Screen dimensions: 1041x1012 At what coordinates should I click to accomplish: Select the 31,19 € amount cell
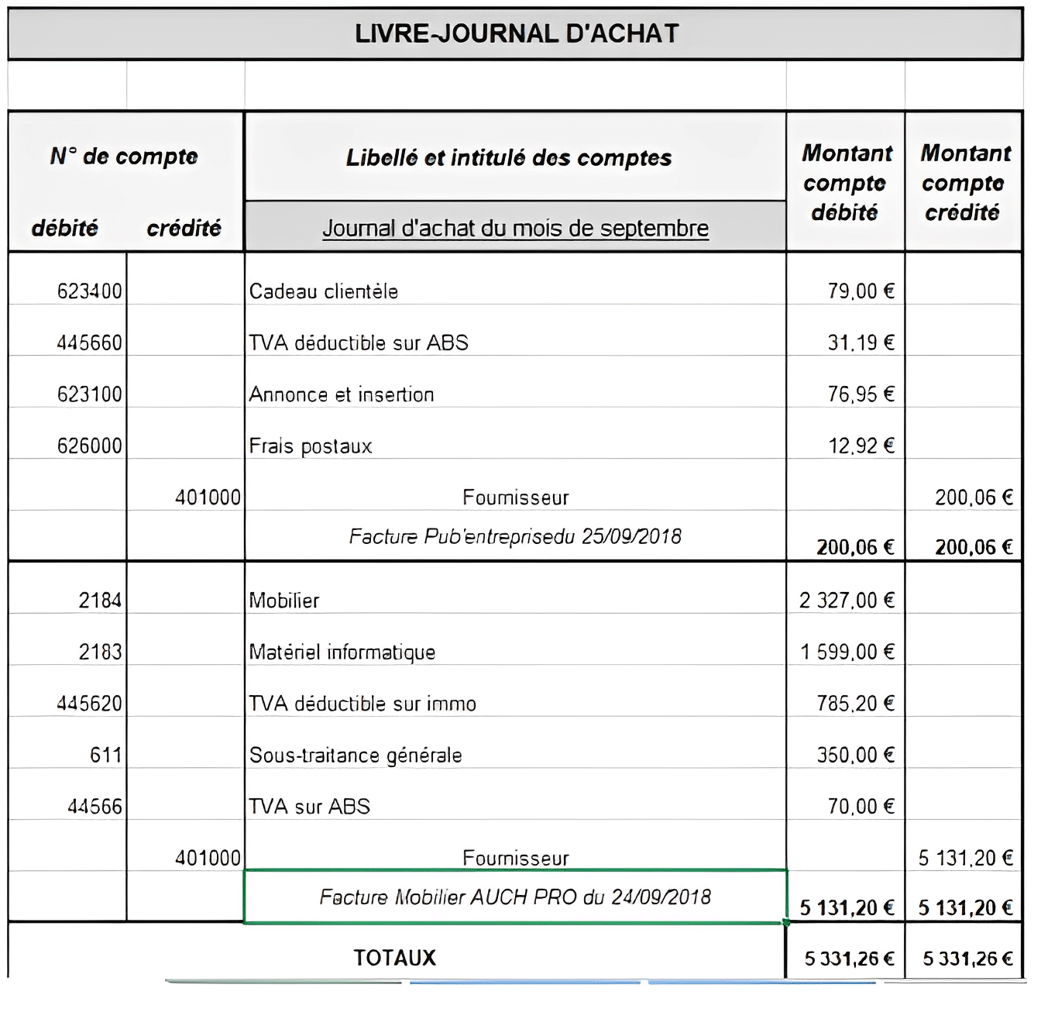846,342
